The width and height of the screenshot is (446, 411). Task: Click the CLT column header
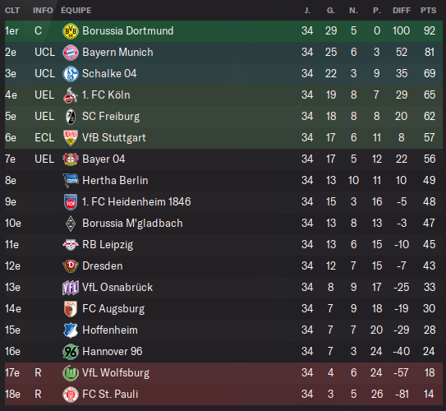pyautogui.click(x=12, y=11)
